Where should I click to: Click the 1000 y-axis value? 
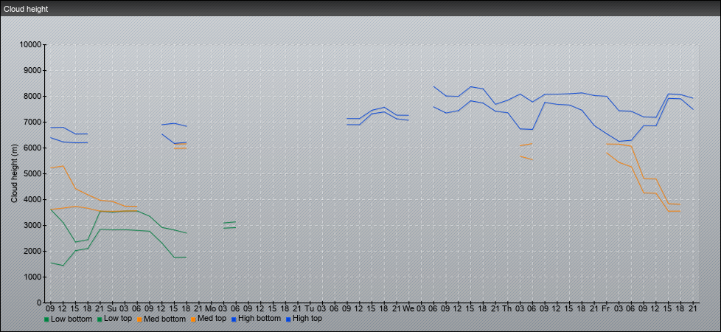click(32, 277)
